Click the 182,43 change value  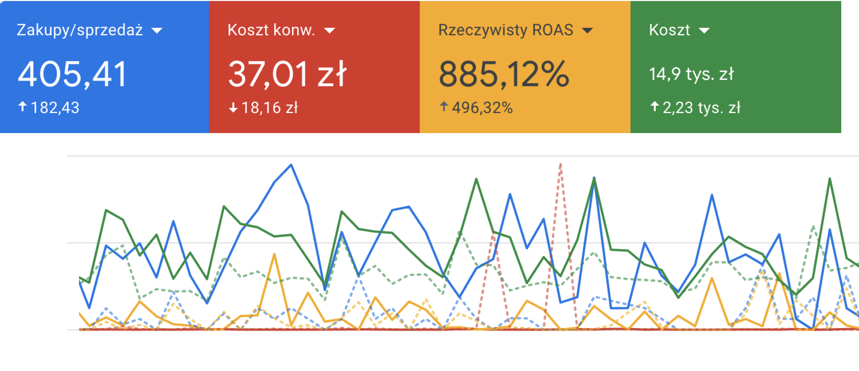(55, 108)
